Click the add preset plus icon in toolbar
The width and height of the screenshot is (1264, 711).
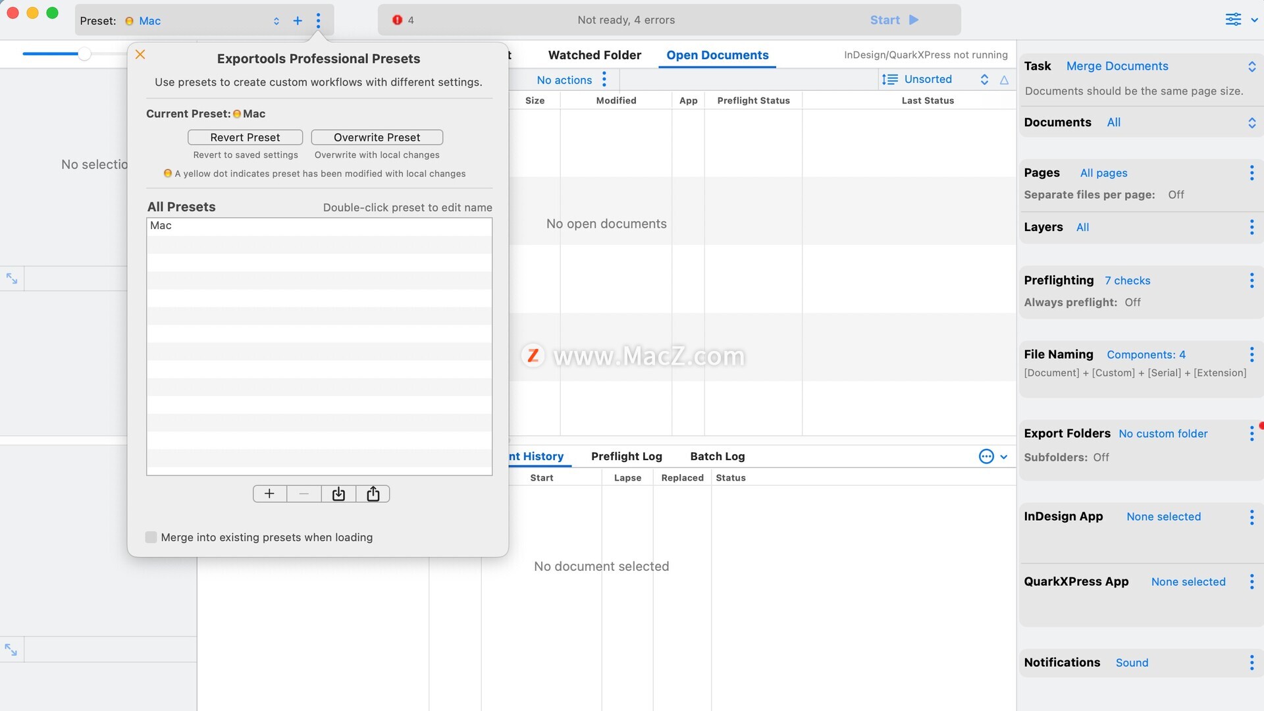pos(298,20)
